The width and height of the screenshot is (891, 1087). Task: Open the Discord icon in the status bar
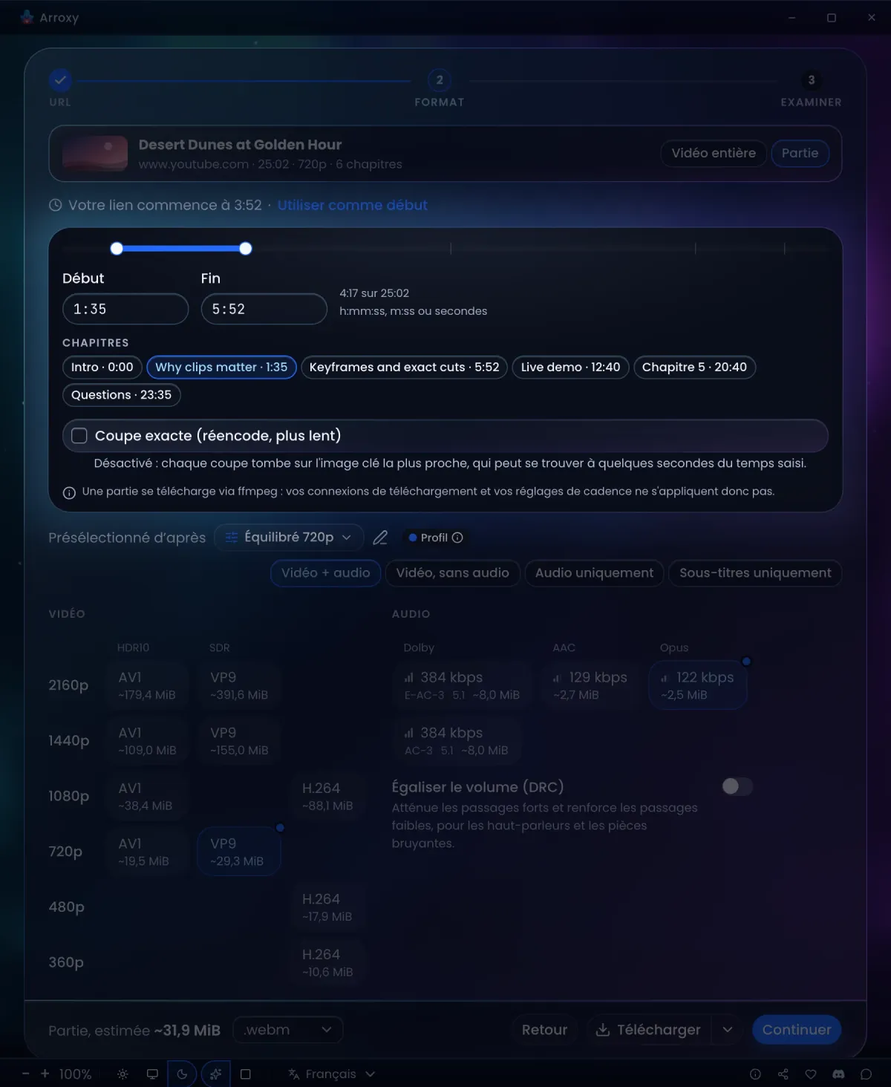(838, 1074)
